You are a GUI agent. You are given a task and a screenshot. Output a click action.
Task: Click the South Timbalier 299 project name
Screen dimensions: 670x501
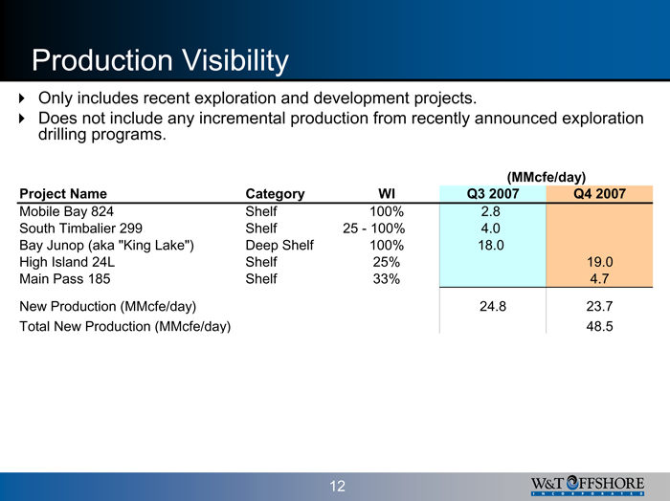[x=80, y=229]
